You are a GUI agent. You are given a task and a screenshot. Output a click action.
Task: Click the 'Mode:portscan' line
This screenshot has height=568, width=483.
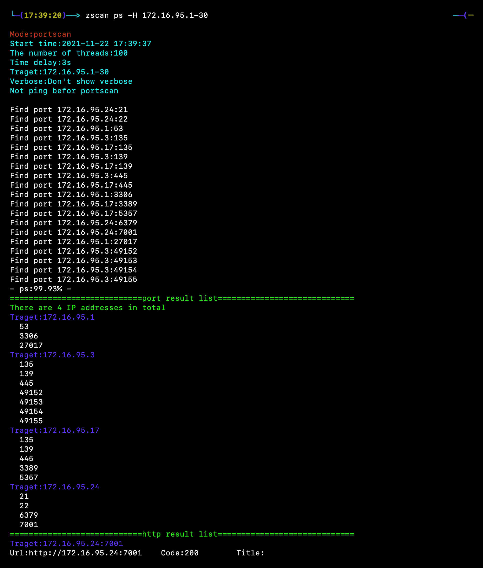[x=41, y=34]
